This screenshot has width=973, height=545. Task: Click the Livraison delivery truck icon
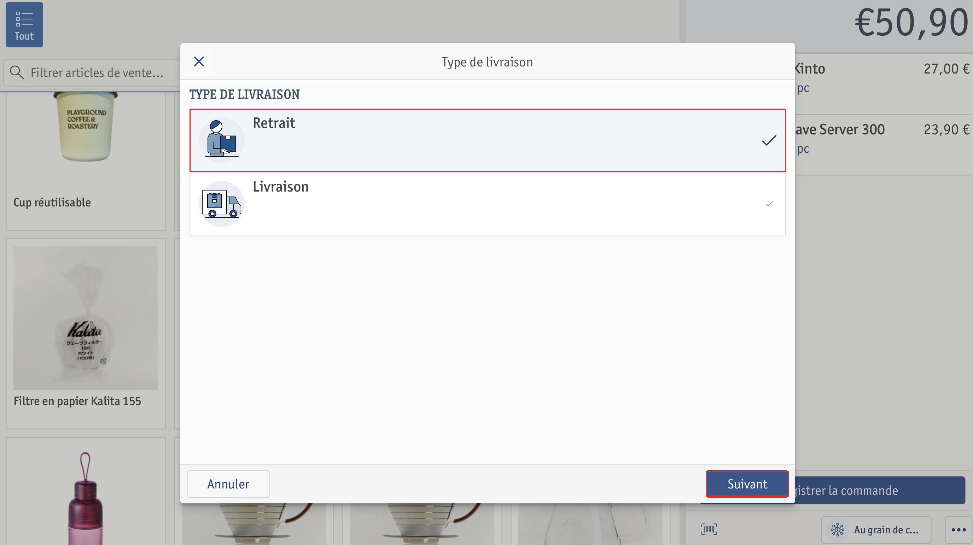pos(222,204)
